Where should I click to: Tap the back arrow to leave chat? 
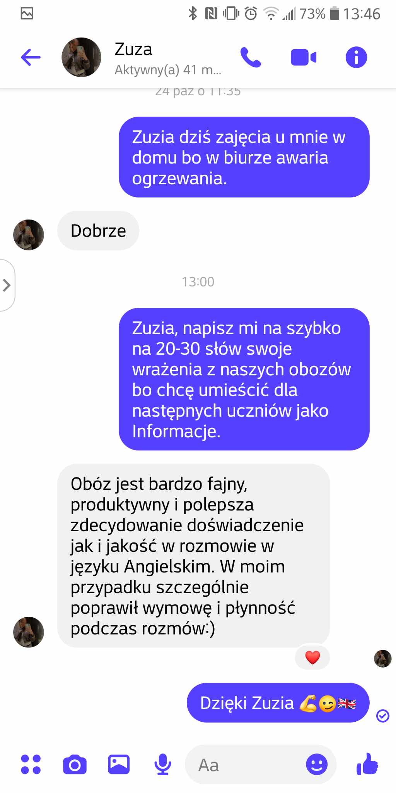coord(31,58)
